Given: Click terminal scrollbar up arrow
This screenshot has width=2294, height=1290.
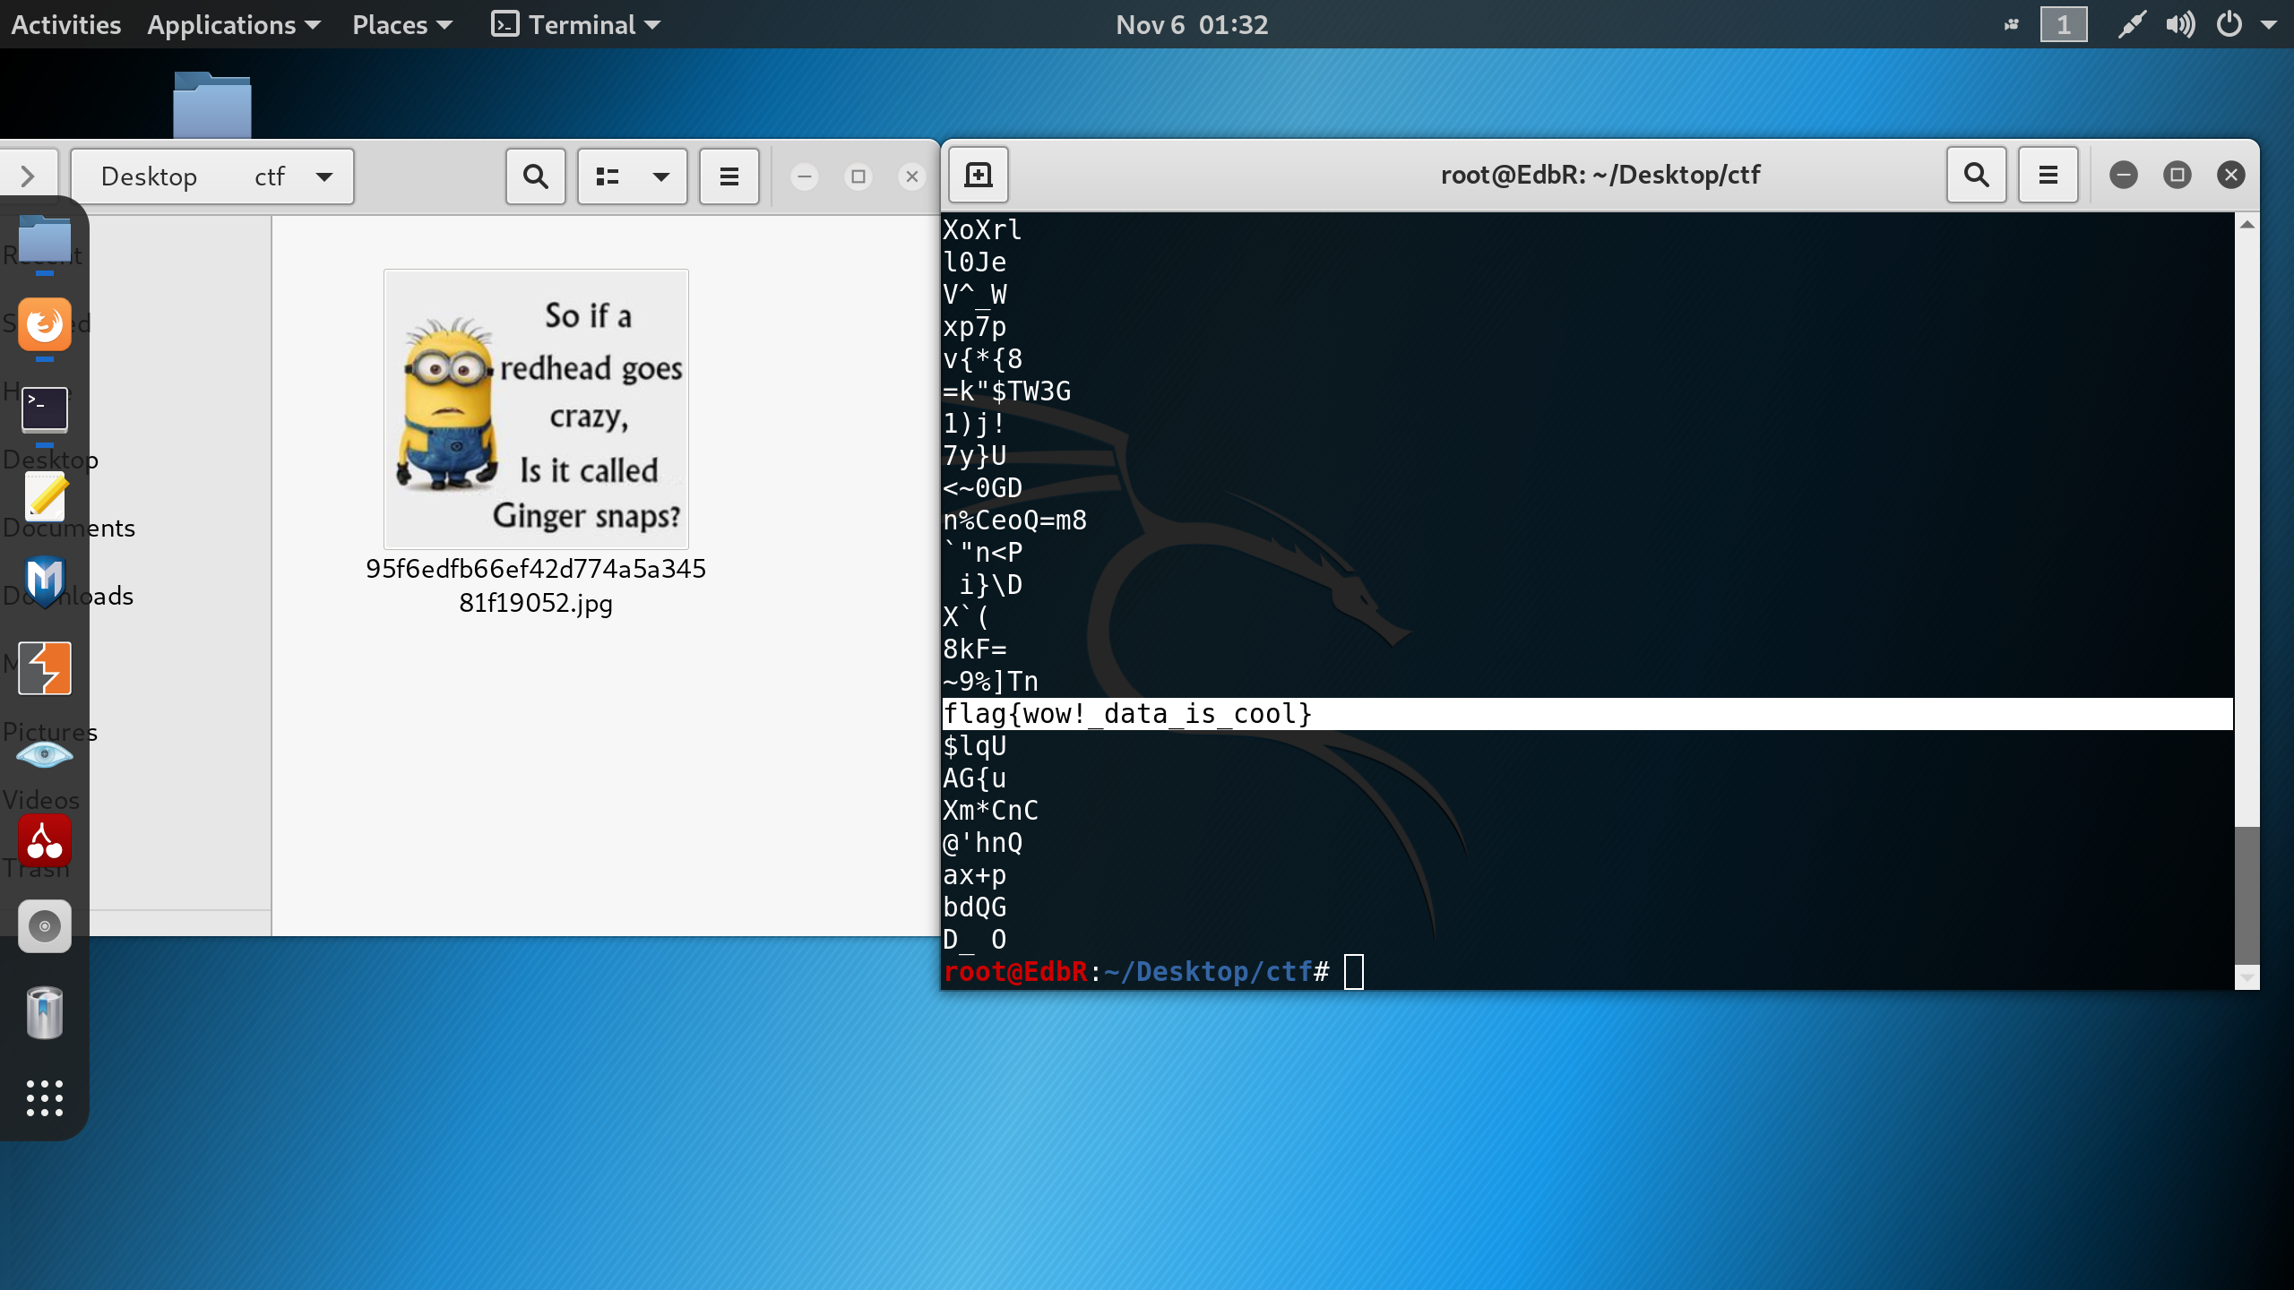Looking at the screenshot, I should [x=2247, y=225].
